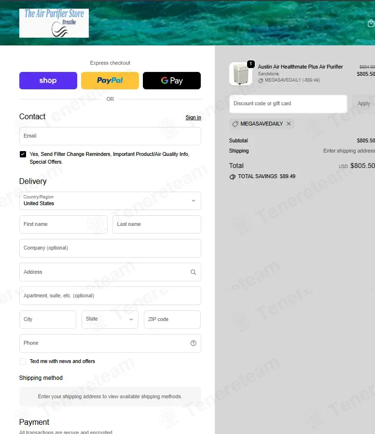Click the Apply discount button
375x434 pixels.
coord(363,104)
